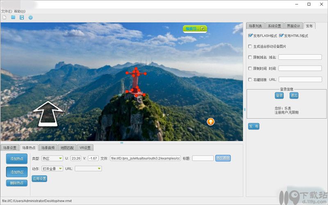This screenshot has height=205, width=328.
Task: Click the 应用设置 button
Action: [39, 179]
